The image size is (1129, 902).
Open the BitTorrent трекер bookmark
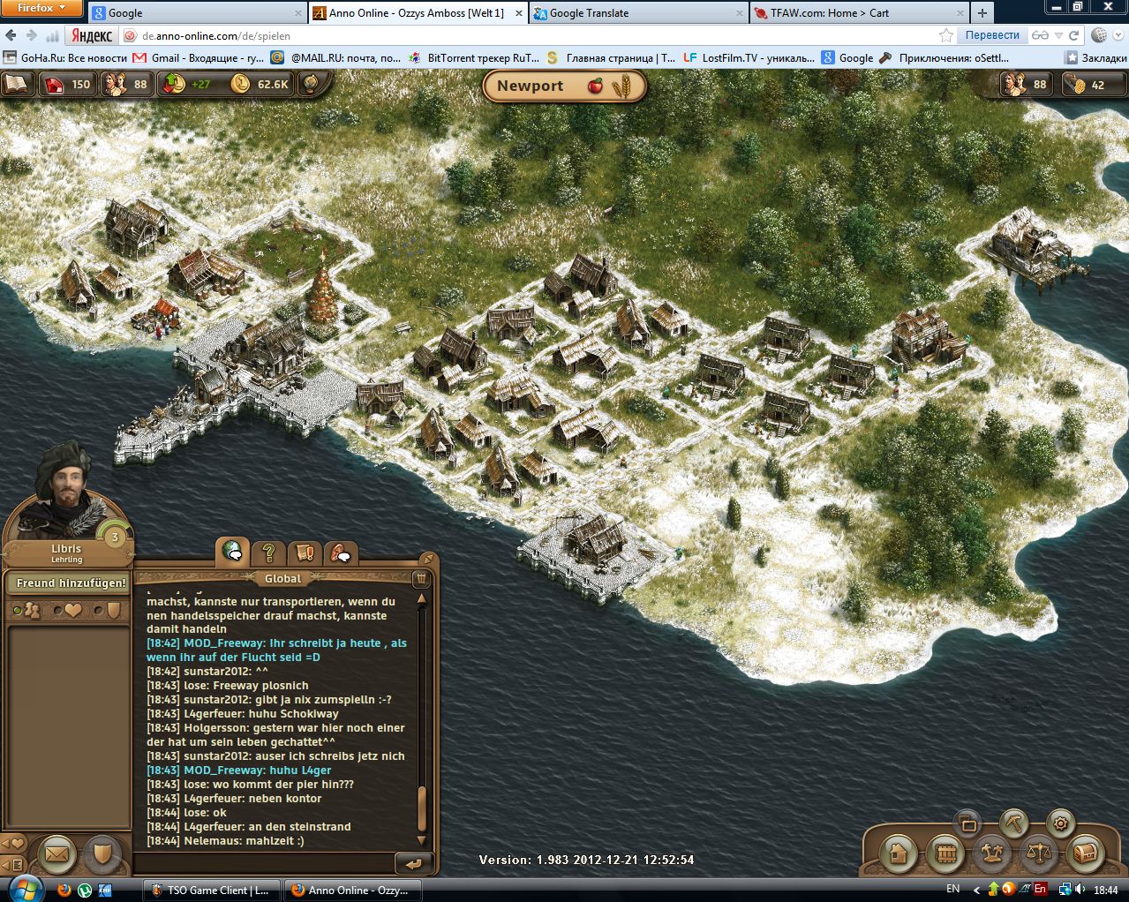point(474,57)
